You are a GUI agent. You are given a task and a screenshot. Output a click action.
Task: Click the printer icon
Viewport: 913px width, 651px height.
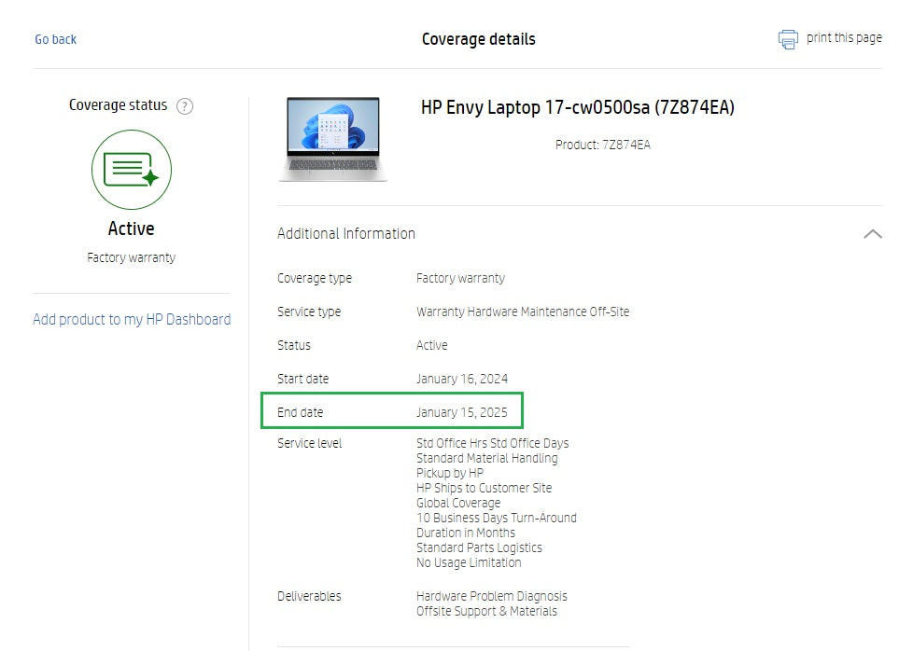(x=789, y=39)
